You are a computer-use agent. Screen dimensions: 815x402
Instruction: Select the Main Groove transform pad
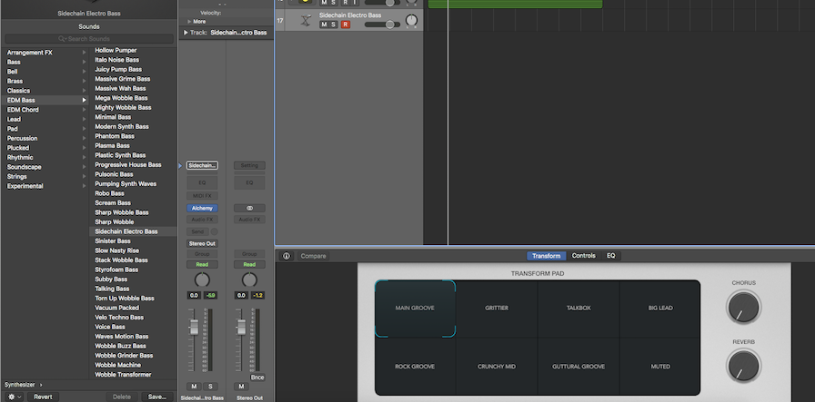tap(415, 309)
